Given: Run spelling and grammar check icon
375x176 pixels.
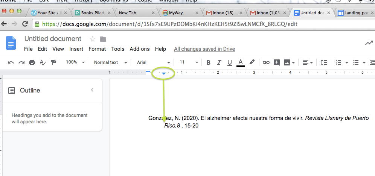Looking at the screenshot, I should 43,62.
